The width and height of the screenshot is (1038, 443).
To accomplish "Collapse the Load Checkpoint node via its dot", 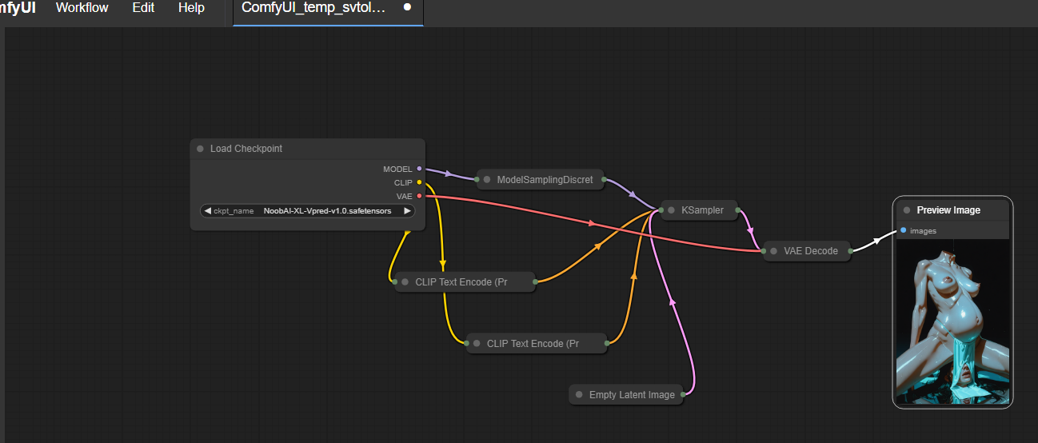I will click(x=200, y=149).
